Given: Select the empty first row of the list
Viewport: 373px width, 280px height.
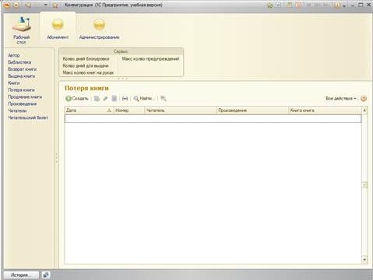Looking at the screenshot, I should click(213, 119).
